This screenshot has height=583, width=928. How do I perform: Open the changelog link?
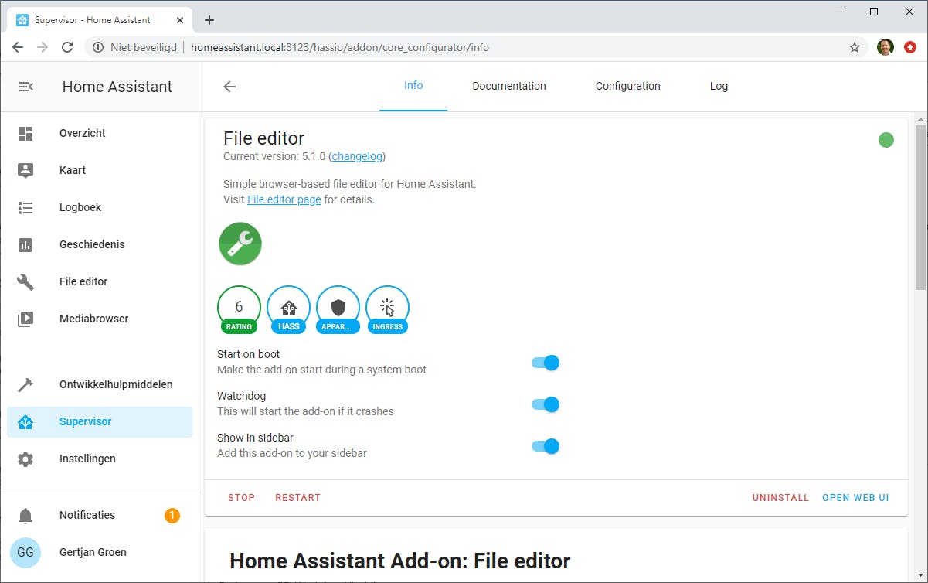359,156
